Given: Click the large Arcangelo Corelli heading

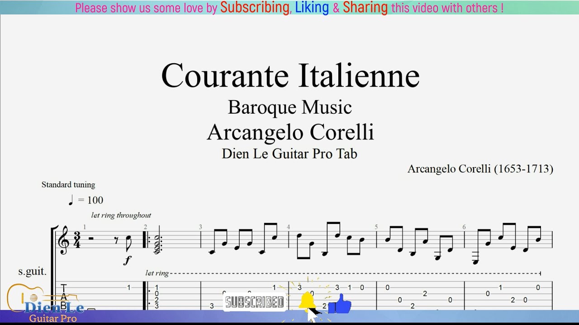Looking at the screenshot, I should pyautogui.click(x=290, y=132).
